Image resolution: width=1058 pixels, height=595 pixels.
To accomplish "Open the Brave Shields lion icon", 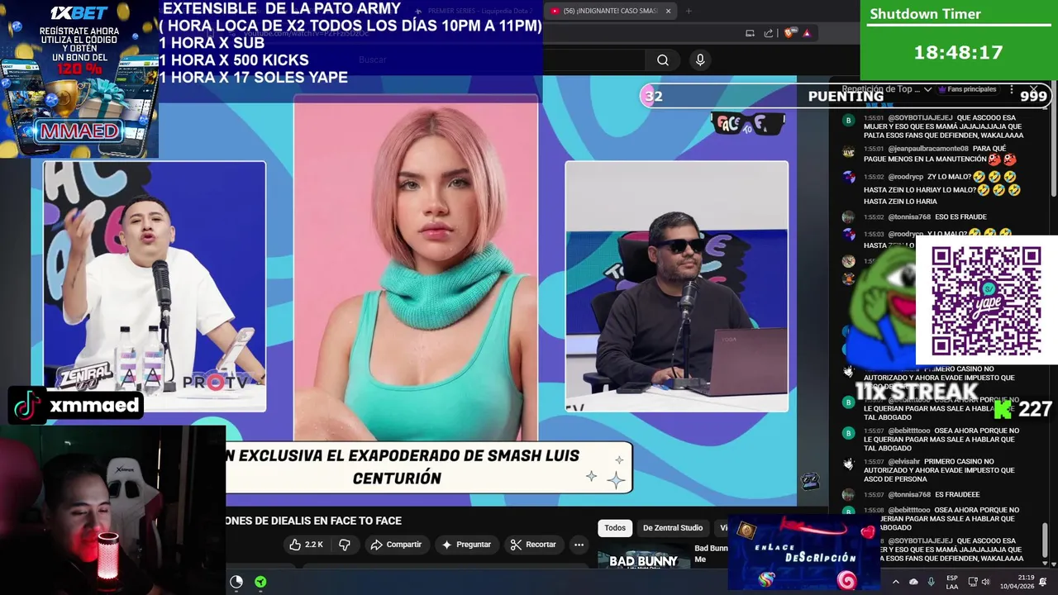I will point(790,33).
